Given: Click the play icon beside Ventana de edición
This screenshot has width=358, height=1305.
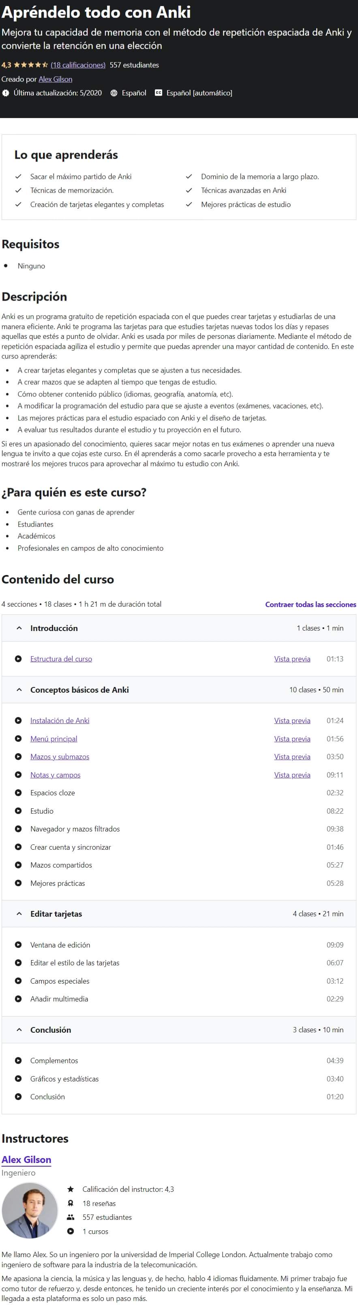Looking at the screenshot, I should [x=18, y=945].
